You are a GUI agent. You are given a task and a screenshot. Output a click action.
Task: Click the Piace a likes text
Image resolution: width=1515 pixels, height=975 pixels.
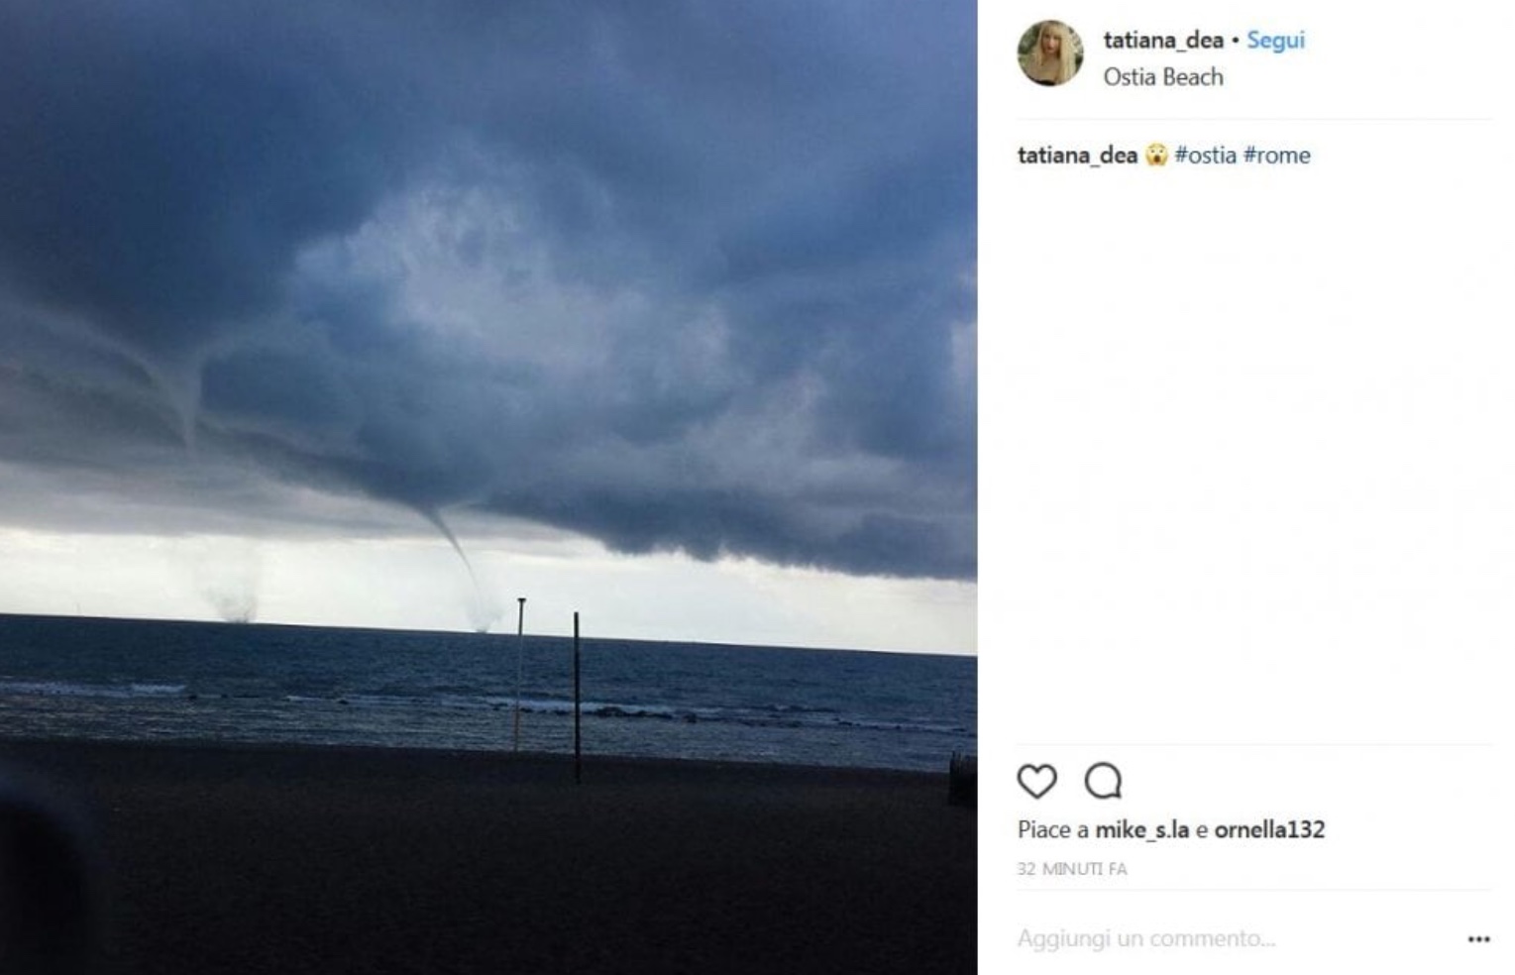[x=1052, y=829]
